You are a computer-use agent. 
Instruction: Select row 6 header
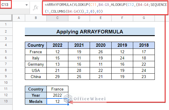pyautogui.click(x=6, y=58)
